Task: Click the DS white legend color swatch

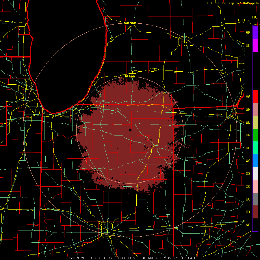Action: [255, 173]
